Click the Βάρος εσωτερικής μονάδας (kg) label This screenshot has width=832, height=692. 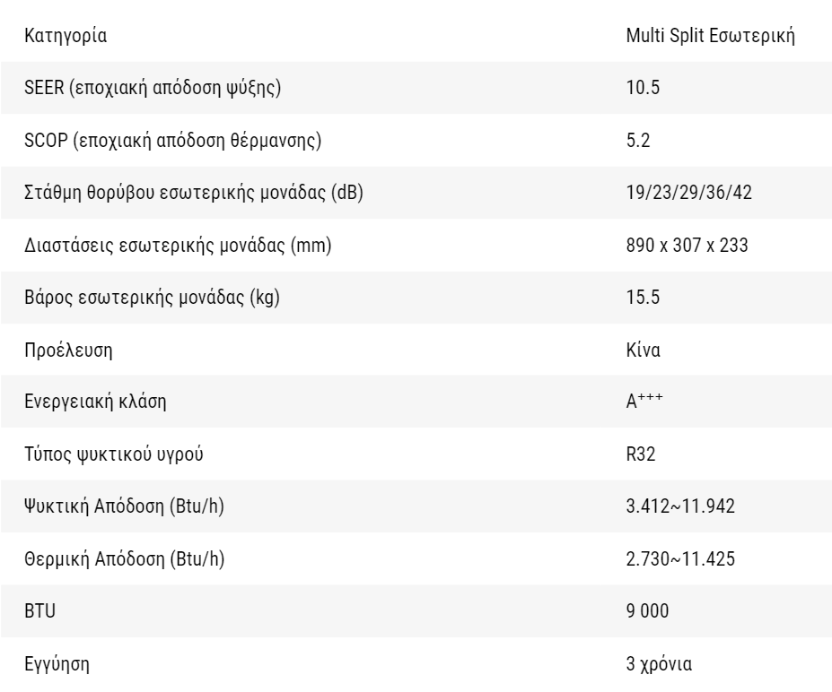[152, 298]
